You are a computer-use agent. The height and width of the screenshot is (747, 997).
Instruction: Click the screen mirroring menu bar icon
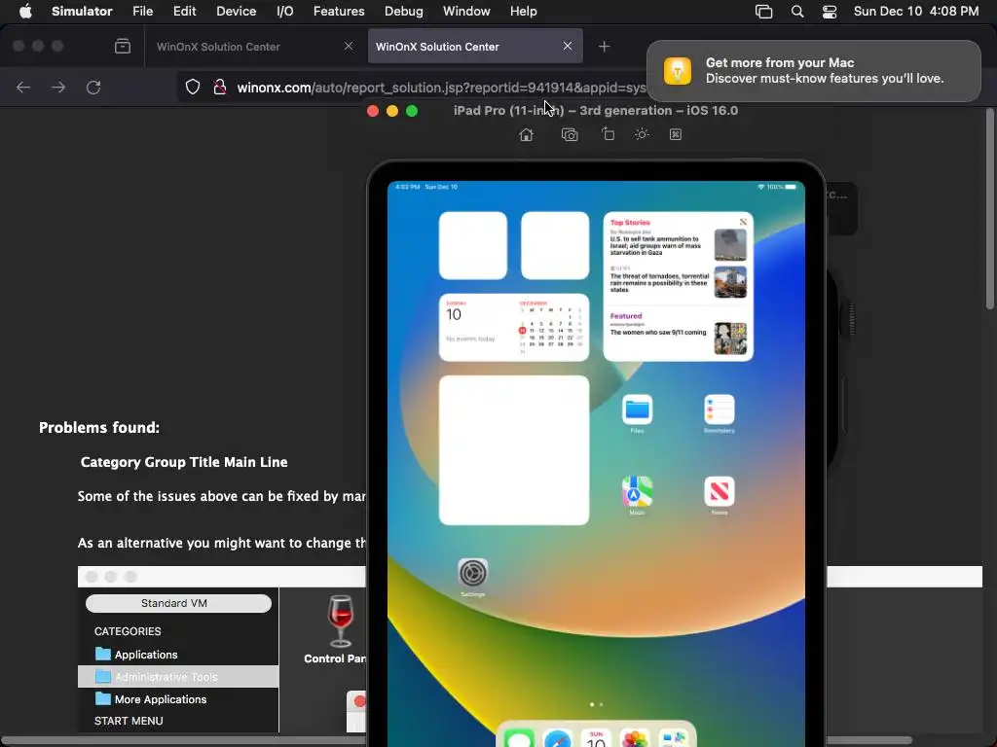763,12
